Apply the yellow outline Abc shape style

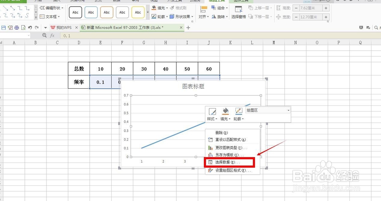click(x=138, y=13)
